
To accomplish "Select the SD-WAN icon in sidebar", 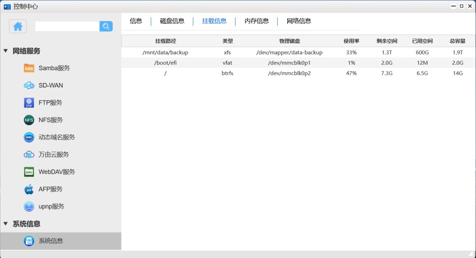I will (x=29, y=85).
